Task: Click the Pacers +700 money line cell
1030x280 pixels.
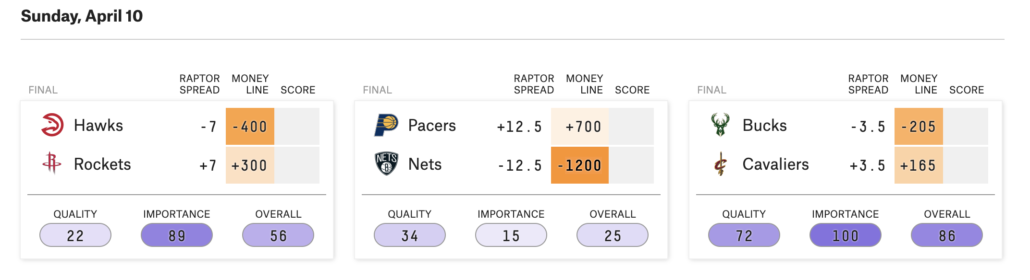Action: (579, 127)
